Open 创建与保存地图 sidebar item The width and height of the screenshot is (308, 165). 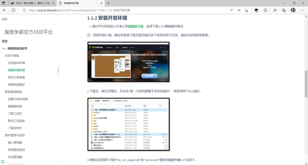(18, 99)
